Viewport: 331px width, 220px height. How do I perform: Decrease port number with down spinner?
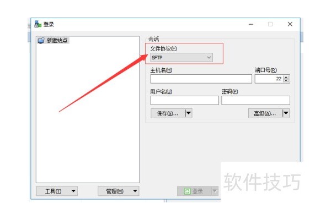tap(286, 81)
